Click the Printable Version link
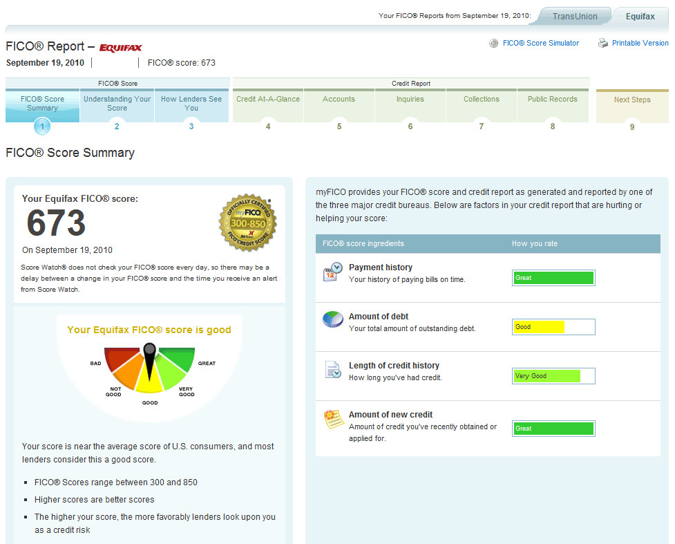This screenshot has width=675, height=544. [x=640, y=43]
